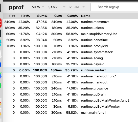Open the VIEW dropdown menu
The image size is (138, 122).
38,7
